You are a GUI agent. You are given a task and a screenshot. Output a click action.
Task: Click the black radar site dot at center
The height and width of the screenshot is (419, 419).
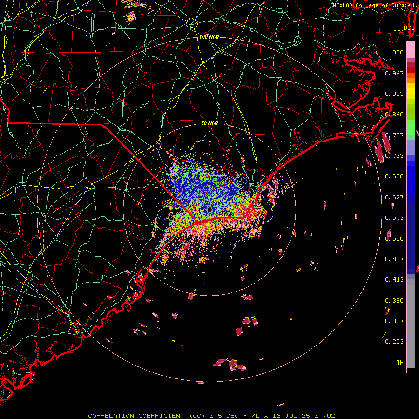pos(209,209)
